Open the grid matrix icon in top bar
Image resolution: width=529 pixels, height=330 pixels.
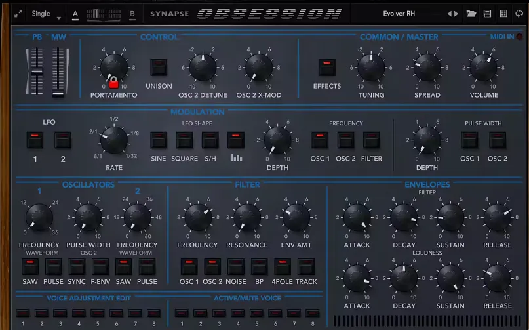click(x=503, y=14)
